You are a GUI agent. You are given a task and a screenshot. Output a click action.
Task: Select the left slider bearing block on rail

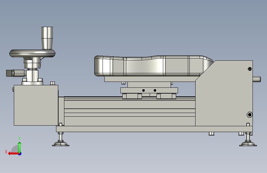[132, 96]
